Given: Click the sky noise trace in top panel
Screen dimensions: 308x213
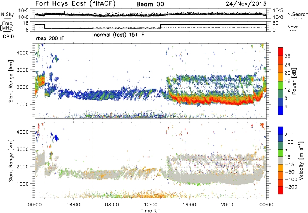Looking at the screenshot, I should tap(151, 15).
